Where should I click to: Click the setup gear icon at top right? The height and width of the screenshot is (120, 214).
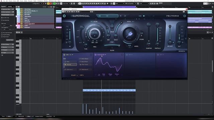point(213,4)
